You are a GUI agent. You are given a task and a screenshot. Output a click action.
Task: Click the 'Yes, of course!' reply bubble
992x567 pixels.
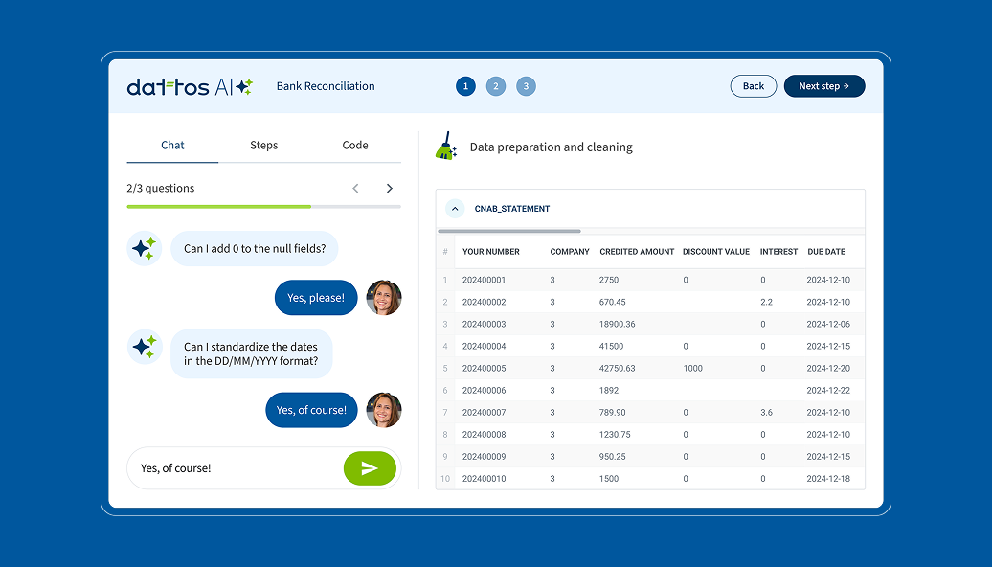click(311, 410)
